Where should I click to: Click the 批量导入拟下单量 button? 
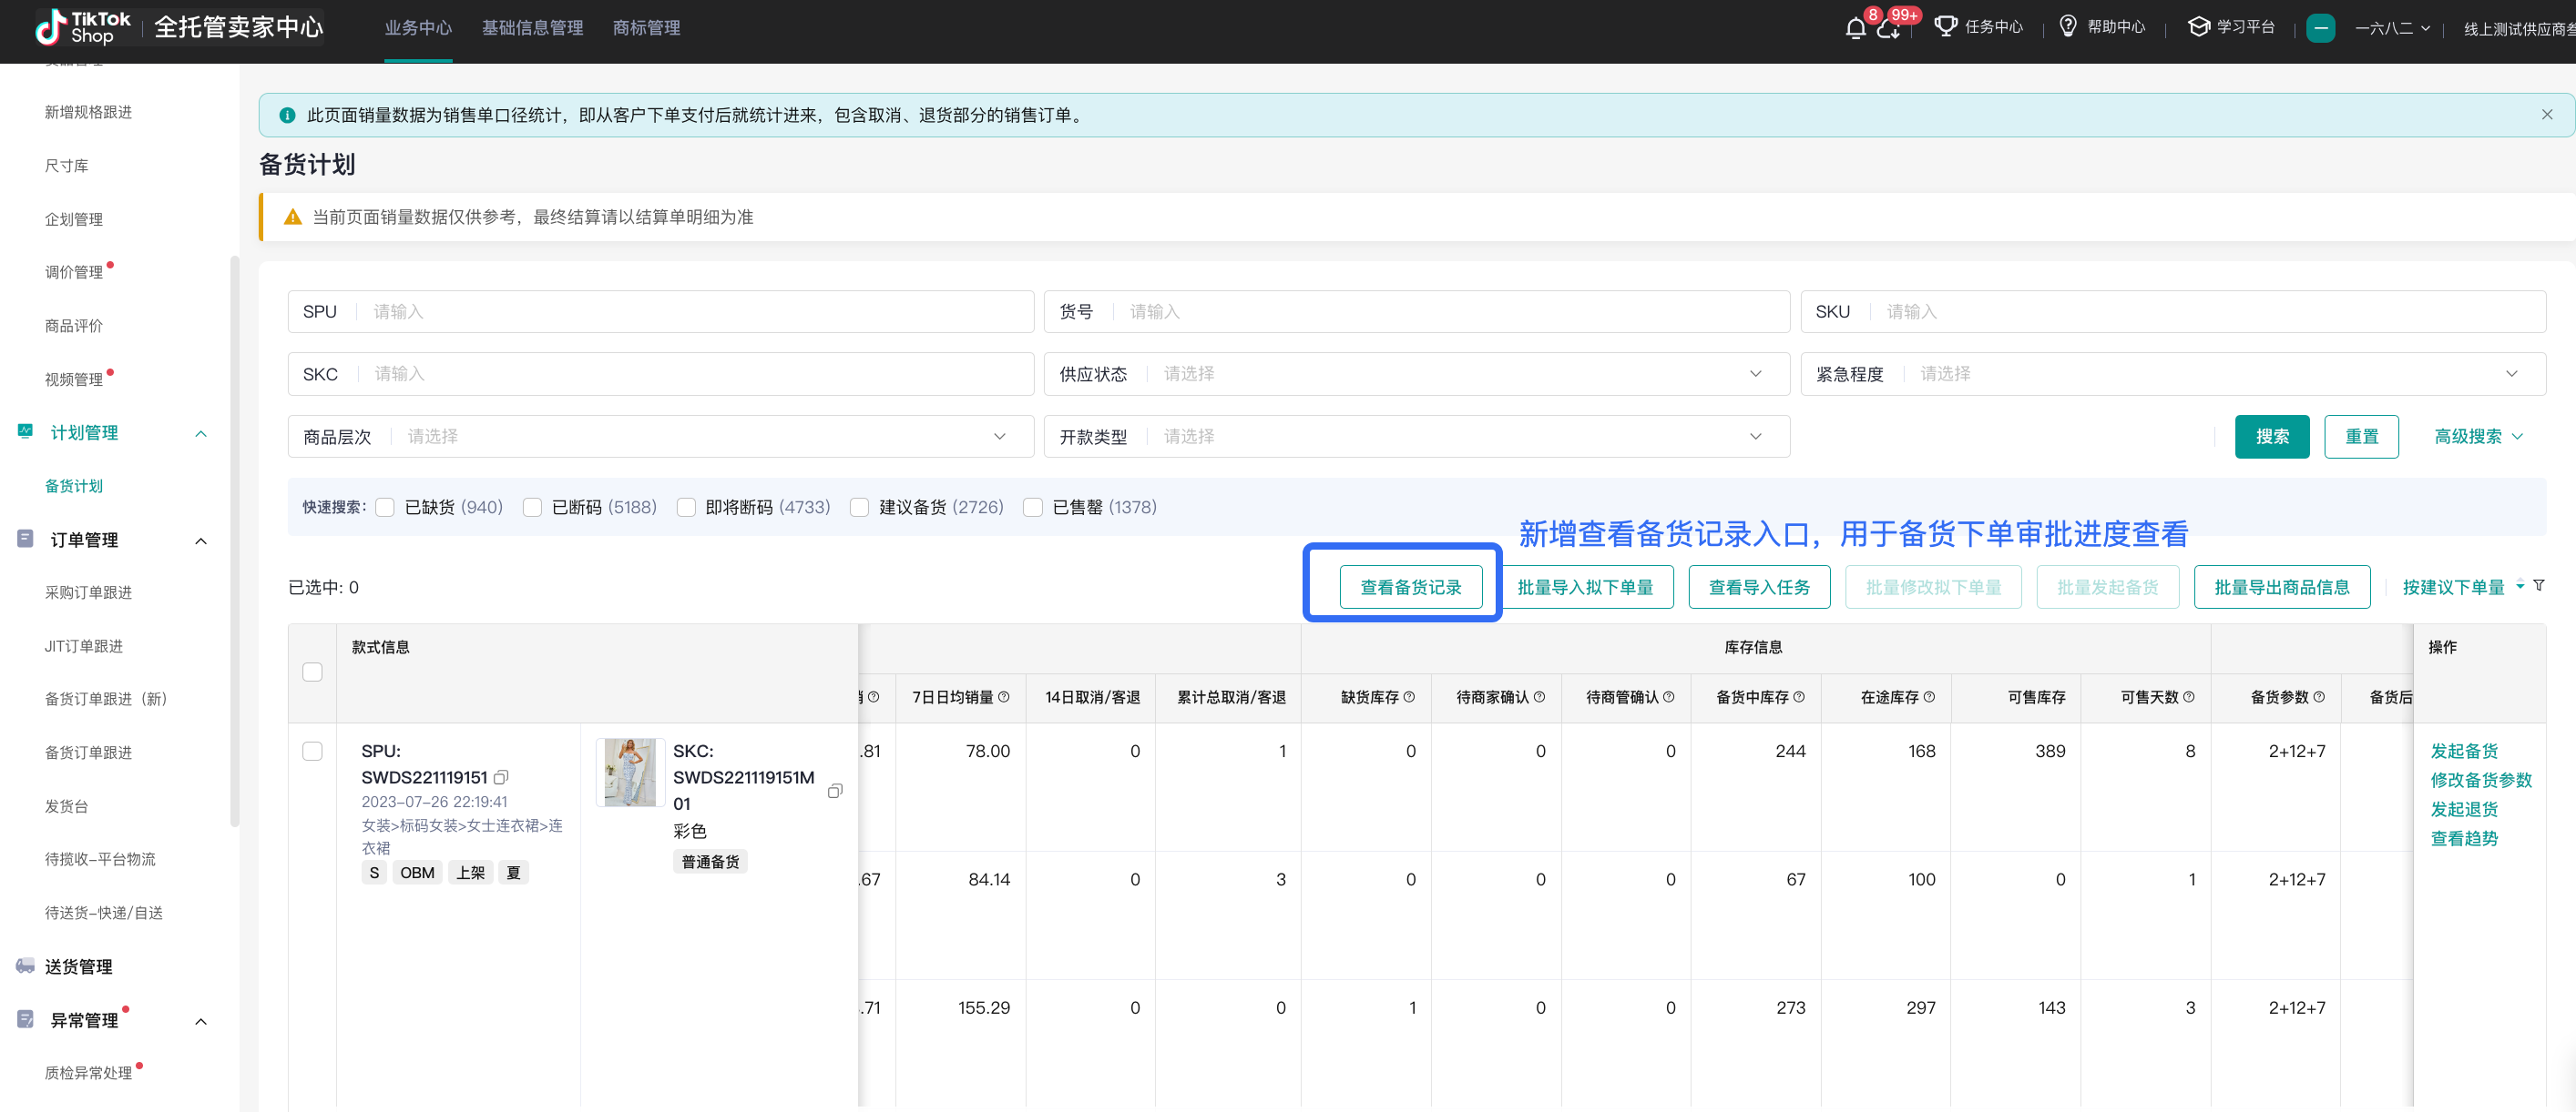point(1585,588)
